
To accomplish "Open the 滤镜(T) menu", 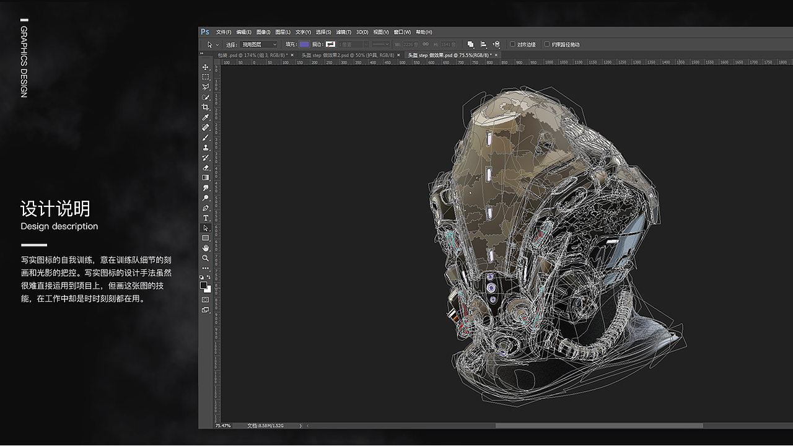I will coord(343,32).
